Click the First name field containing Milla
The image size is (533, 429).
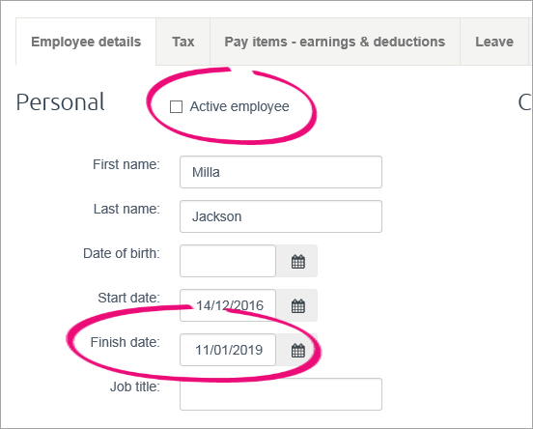[281, 172]
